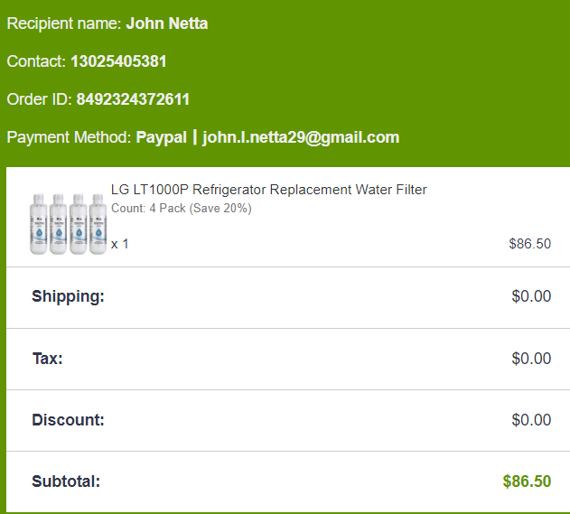Click the Discount label
The height and width of the screenshot is (514, 570).
point(68,420)
